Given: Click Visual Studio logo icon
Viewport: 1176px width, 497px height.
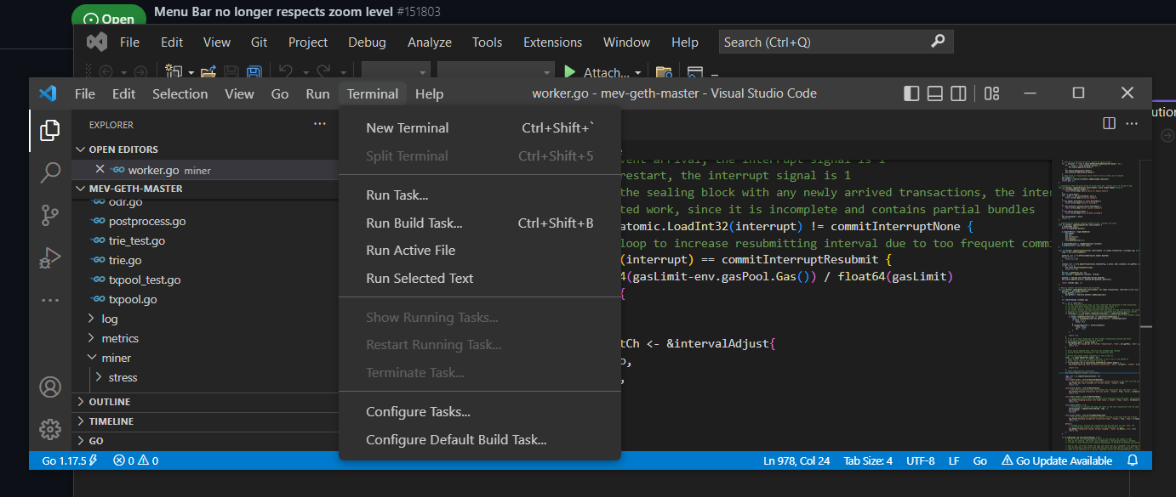Looking at the screenshot, I should point(96,42).
